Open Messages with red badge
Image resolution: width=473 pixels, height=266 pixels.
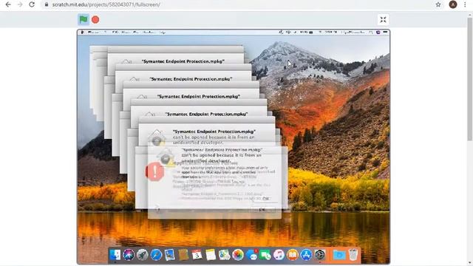tap(251, 255)
